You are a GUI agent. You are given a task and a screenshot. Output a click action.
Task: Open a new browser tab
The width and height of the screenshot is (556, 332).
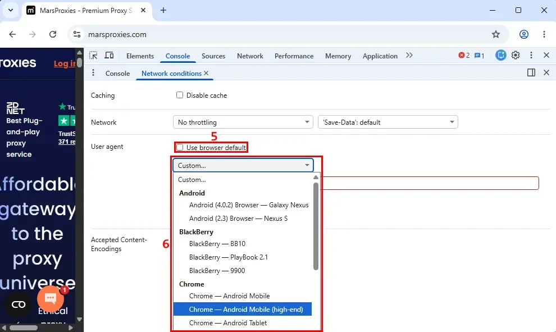163,10
